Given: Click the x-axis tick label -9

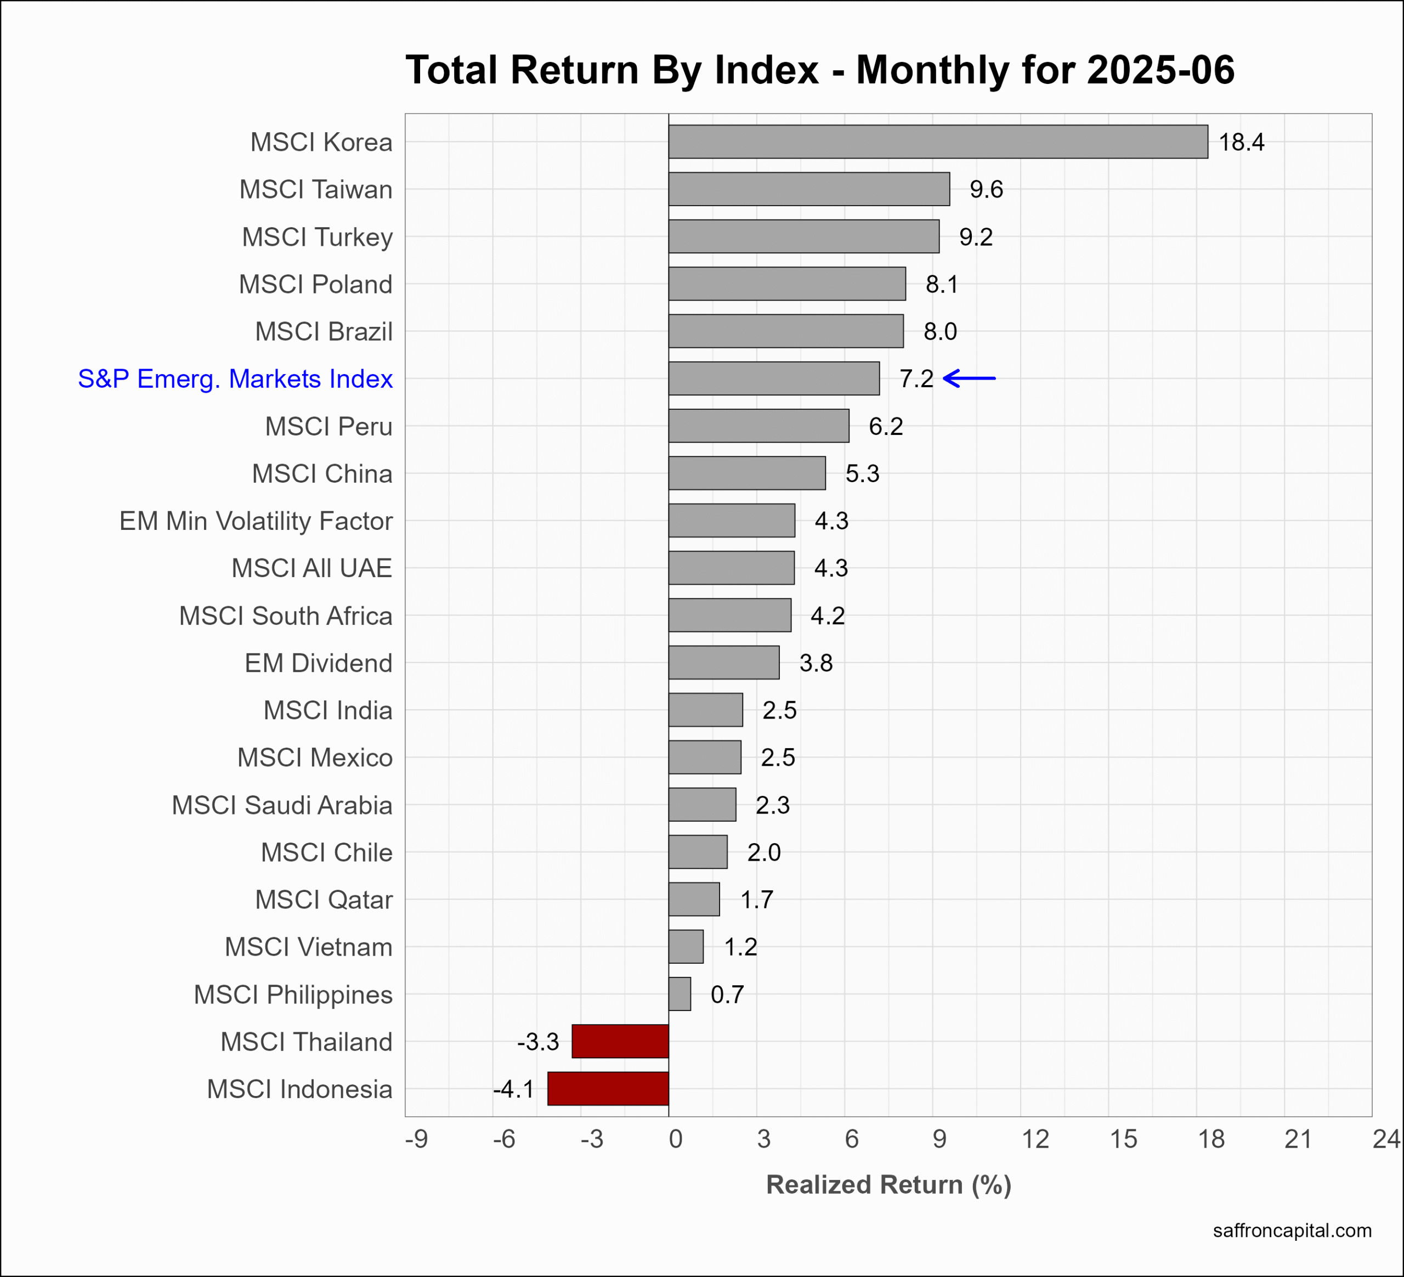Looking at the screenshot, I should pos(416,1139).
